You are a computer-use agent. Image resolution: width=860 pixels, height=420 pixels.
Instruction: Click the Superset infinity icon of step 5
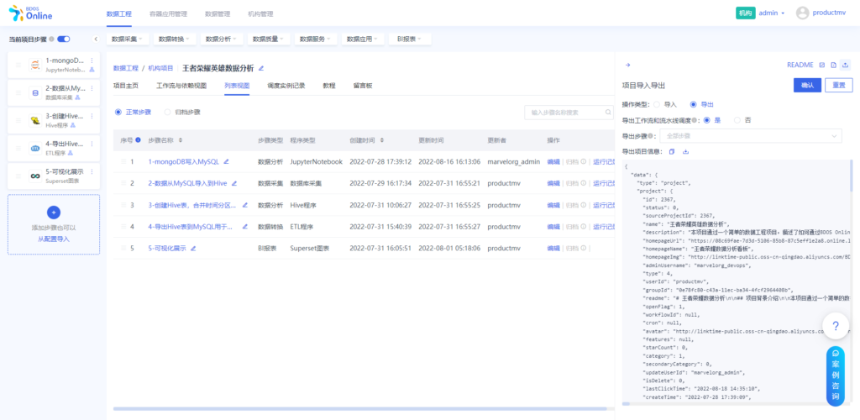[35, 176]
